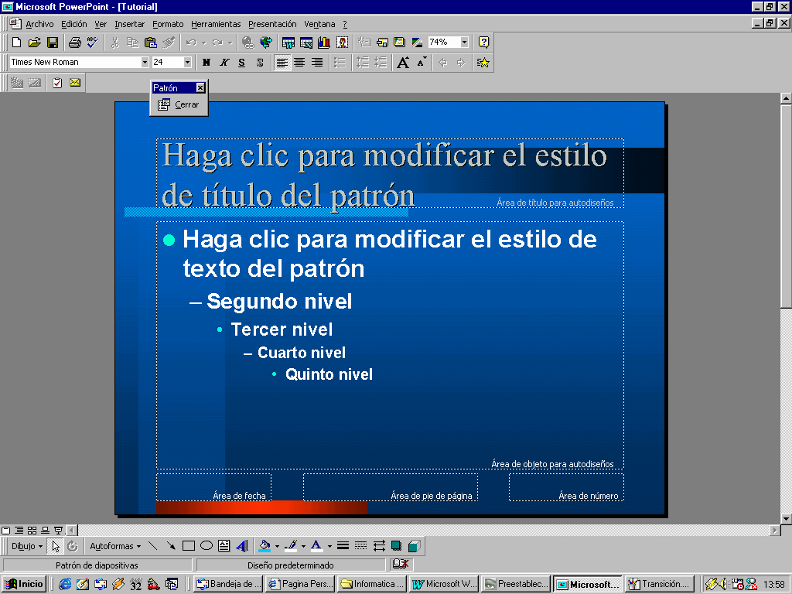Switch to Informatica taskbar window
792x594 pixels.
point(372,584)
